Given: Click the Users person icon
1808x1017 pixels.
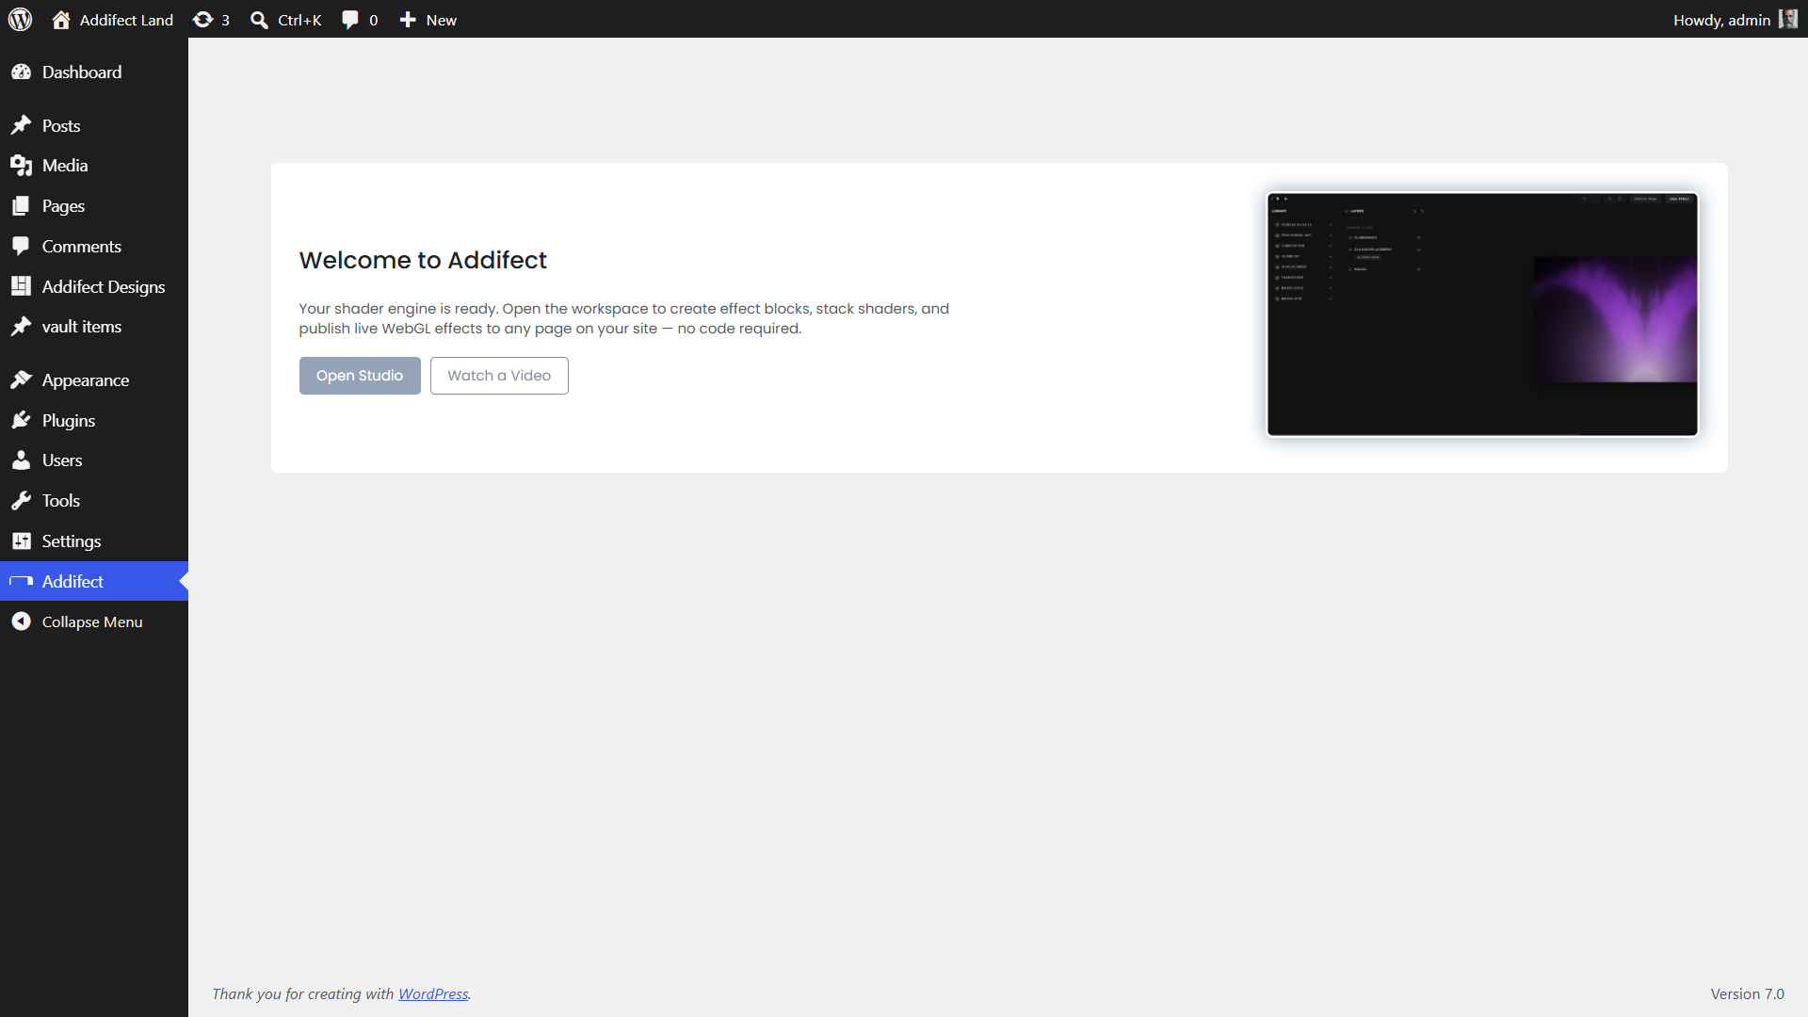Looking at the screenshot, I should pos(21,460).
